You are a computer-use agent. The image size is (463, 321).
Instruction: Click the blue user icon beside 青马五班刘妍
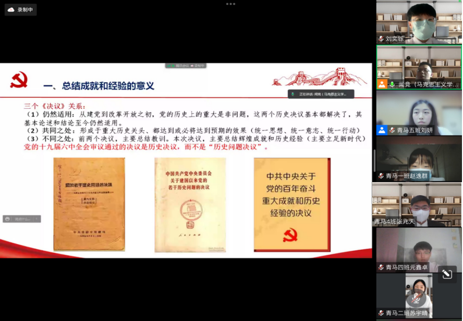tap(382, 130)
